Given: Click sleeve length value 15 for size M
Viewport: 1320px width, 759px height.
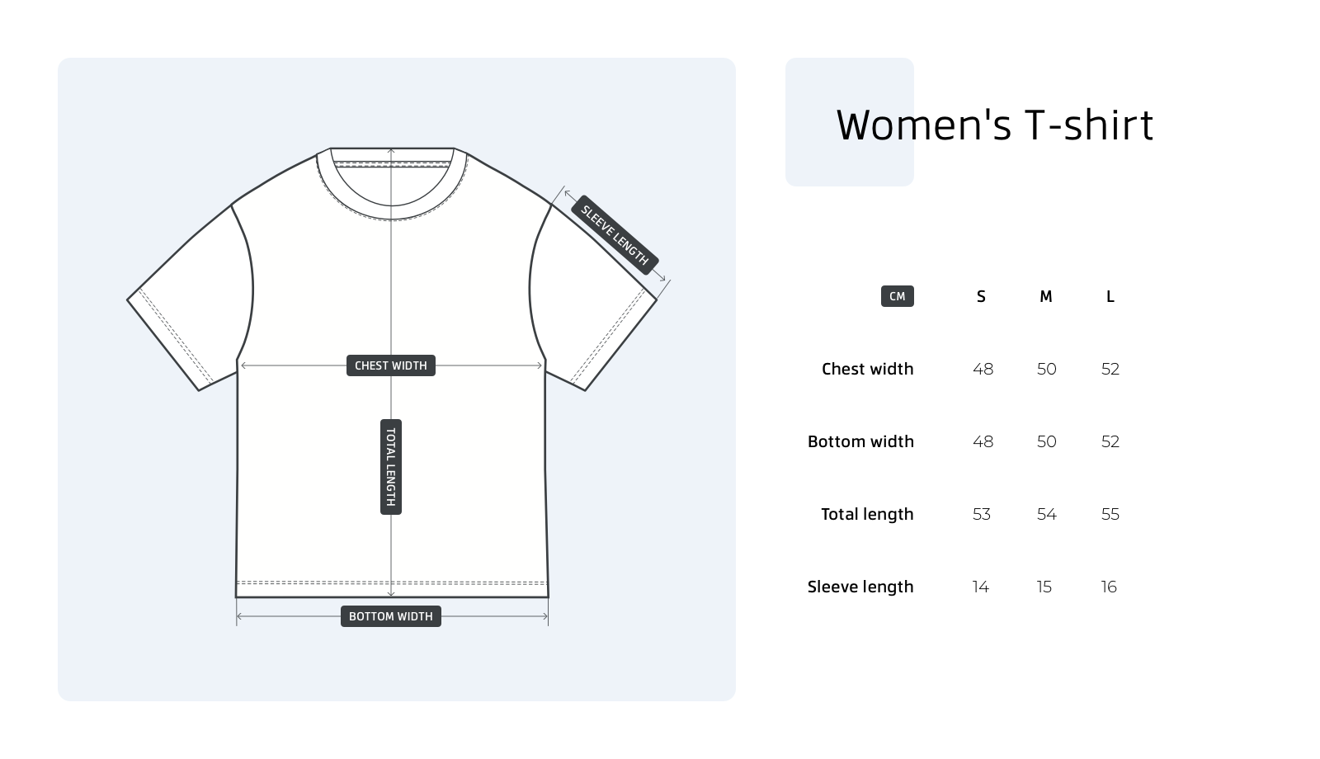Looking at the screenshot, I should [1044, 587].
